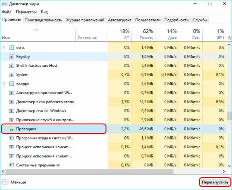Click the 34,3 МБ memory value
Viewport: 232px width, 190px height.
(146, 102)
